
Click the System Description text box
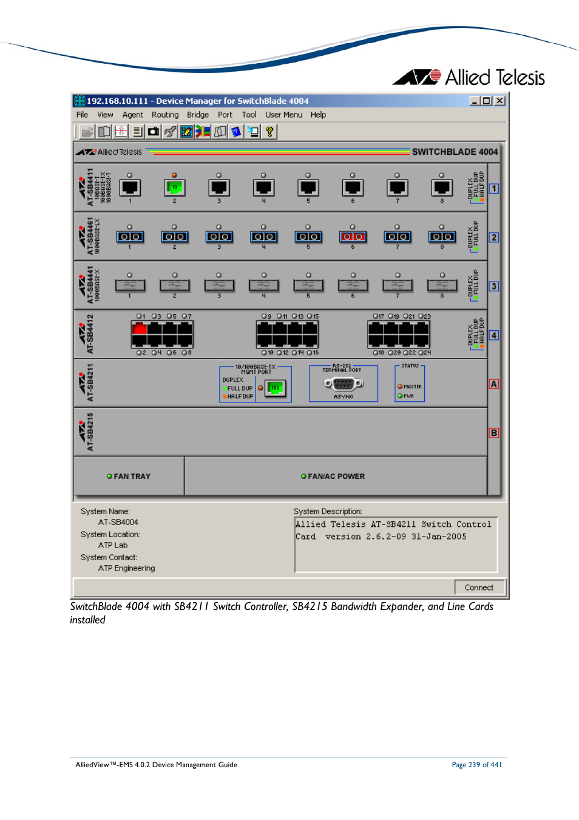pos(396,544)
